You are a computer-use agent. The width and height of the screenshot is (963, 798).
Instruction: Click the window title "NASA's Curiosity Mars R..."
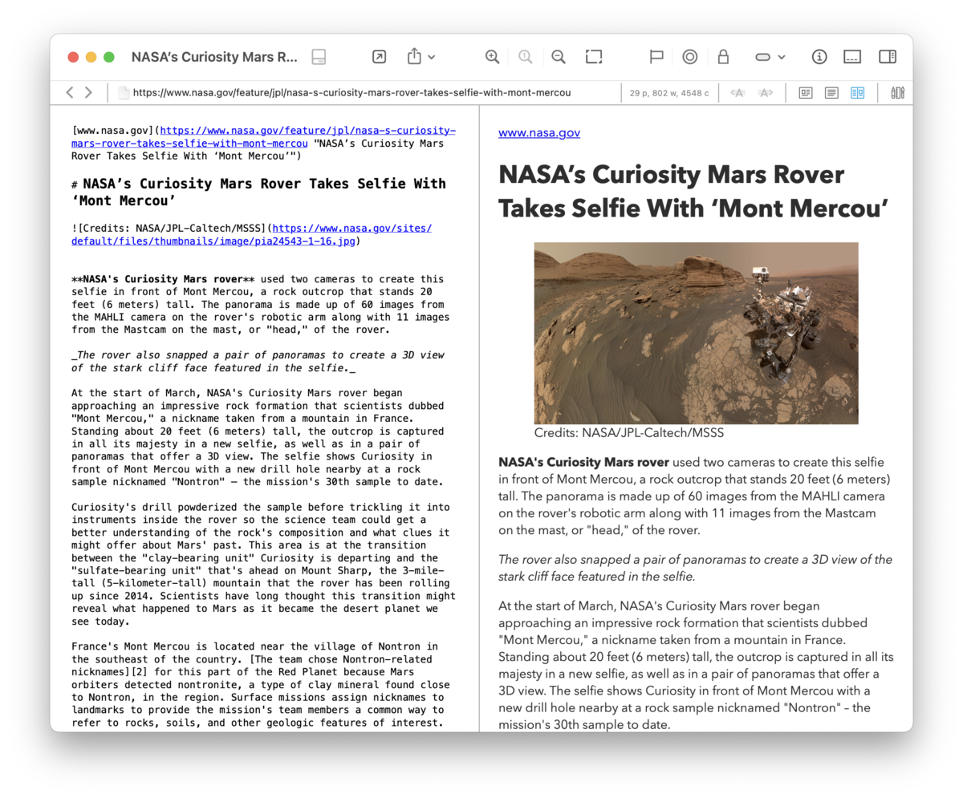(x=214, y=57)
